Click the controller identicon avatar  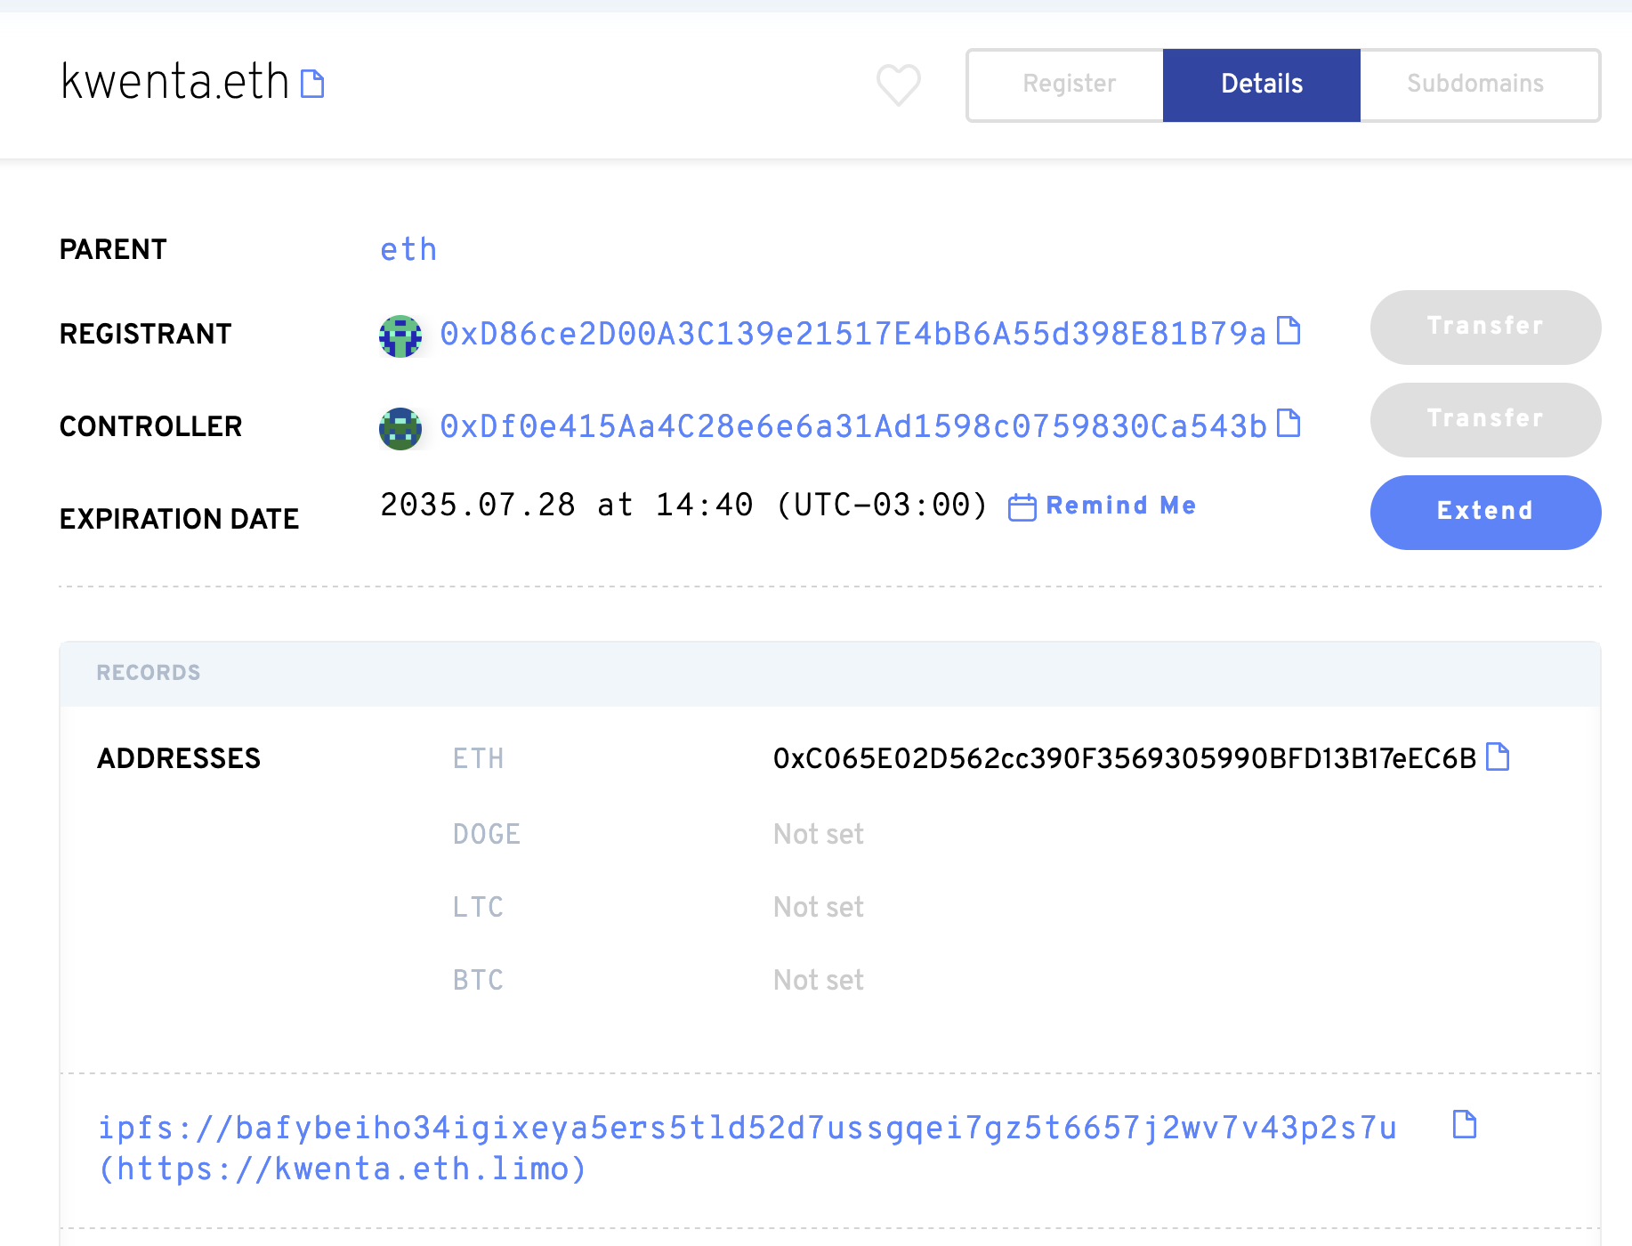click(400, 429)
